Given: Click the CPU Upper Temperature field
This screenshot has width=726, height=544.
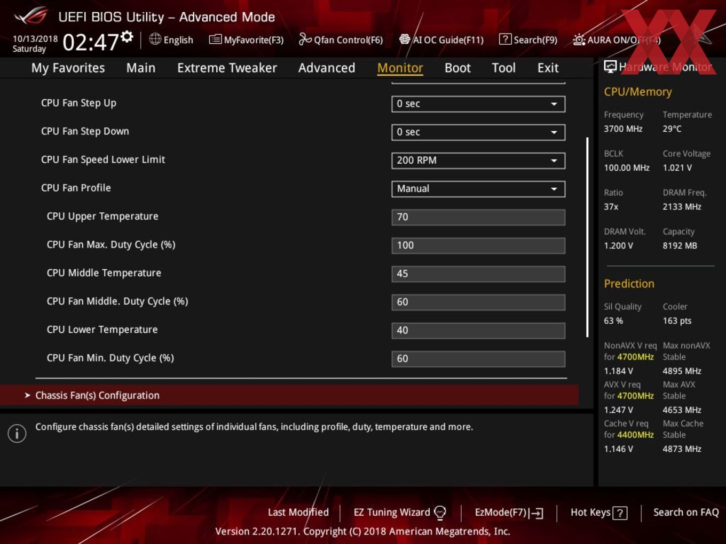Looking at the screenshot, I should click(478, 217).
